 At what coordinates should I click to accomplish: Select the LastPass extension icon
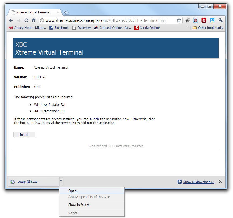click(x=204, y=20)
